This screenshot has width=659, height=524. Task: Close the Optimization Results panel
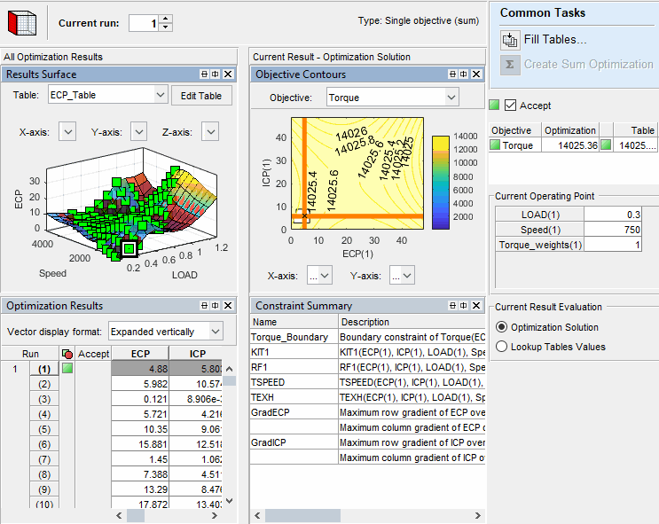point(228,306)
